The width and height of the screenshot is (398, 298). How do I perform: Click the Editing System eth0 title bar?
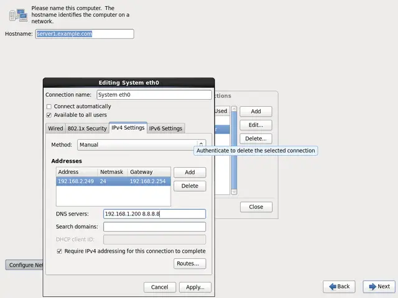[x=129, y=83]
